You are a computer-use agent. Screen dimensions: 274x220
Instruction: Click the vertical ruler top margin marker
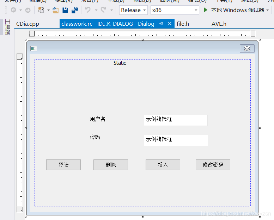pyautogui.click(x=20, y=56)
